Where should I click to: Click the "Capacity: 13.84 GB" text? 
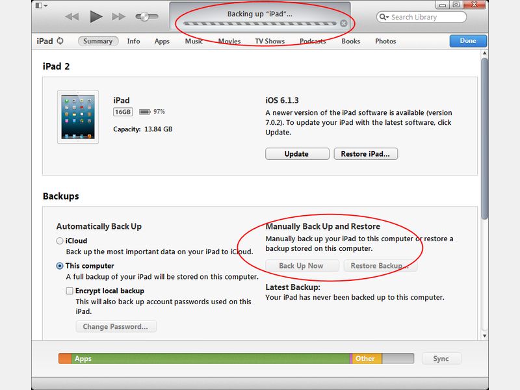point(143,129)
